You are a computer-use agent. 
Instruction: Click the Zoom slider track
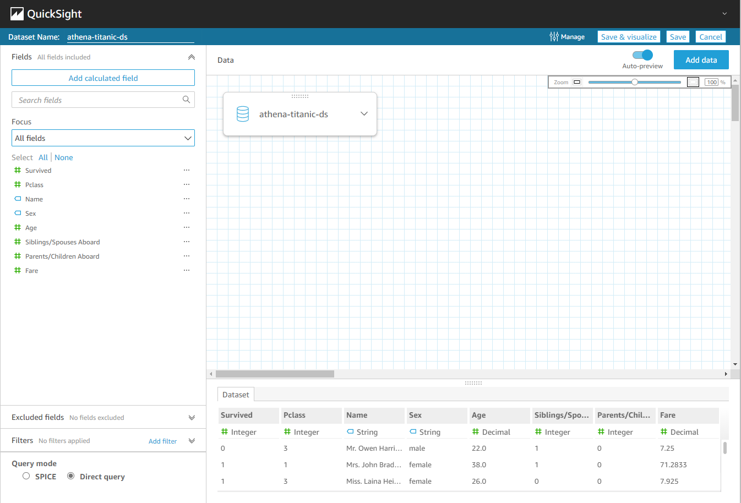coord(634,82)
